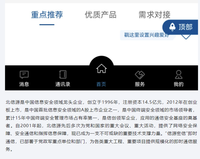This screenshot has height=159, width=200.
Task: Click the quoted "信源密信" text in paragraph
Action: (177, 134)
